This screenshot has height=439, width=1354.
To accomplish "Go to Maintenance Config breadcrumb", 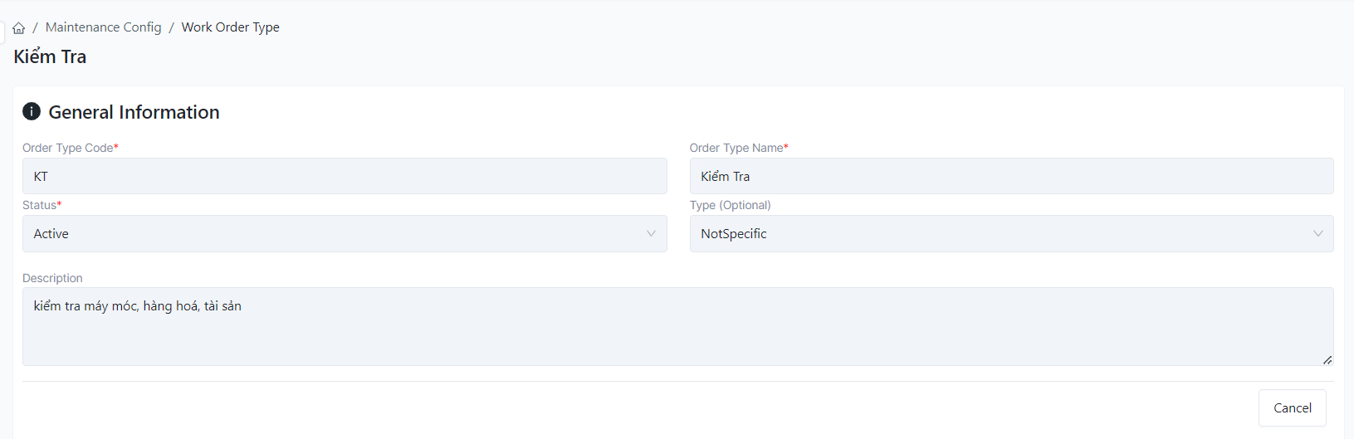I will (x=103, y=27).
